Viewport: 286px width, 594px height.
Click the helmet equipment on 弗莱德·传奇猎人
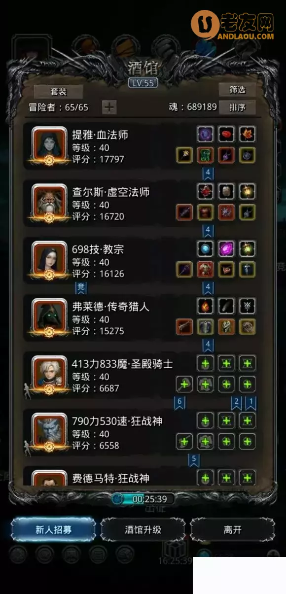coord(226,327)
